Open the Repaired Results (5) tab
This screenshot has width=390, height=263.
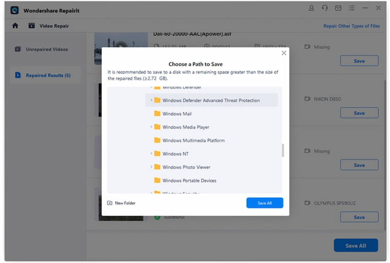click(47, 75)
